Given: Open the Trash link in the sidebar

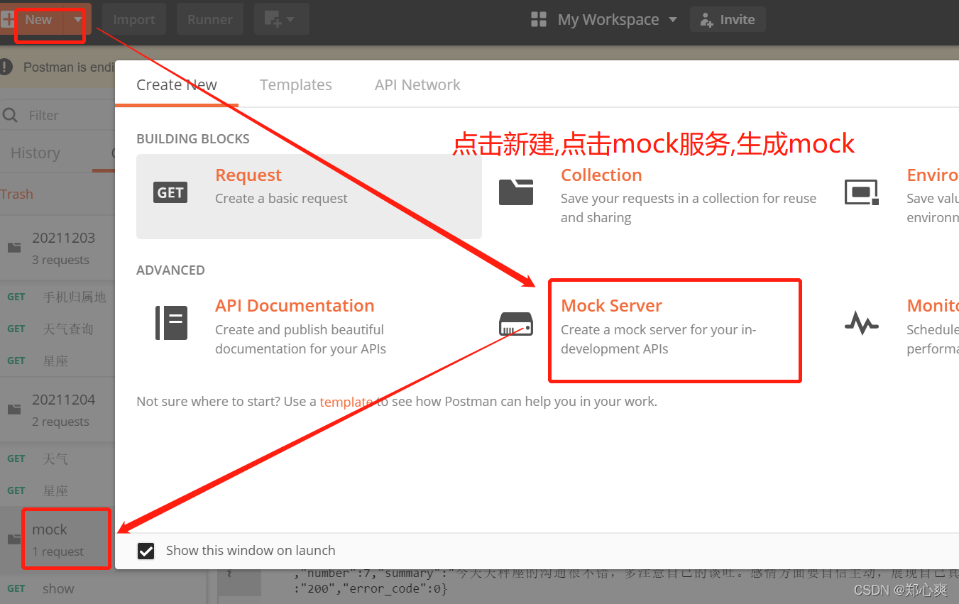Looking at the screenshot, I should 17,194.
